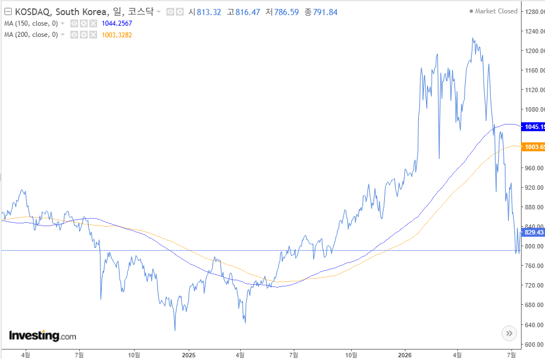Screen dimensions: 545x359
Task: Click the orange 1003 MA price label
Action: click(x=533, y=147)
